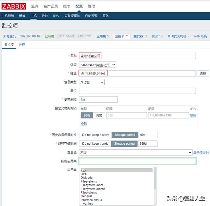Open 应用集 16 link
Viewport: 210px width, 206px height.
[103, 36]
